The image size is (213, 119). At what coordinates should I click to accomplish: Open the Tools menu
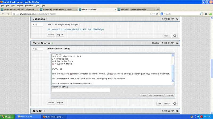point(38,6)
